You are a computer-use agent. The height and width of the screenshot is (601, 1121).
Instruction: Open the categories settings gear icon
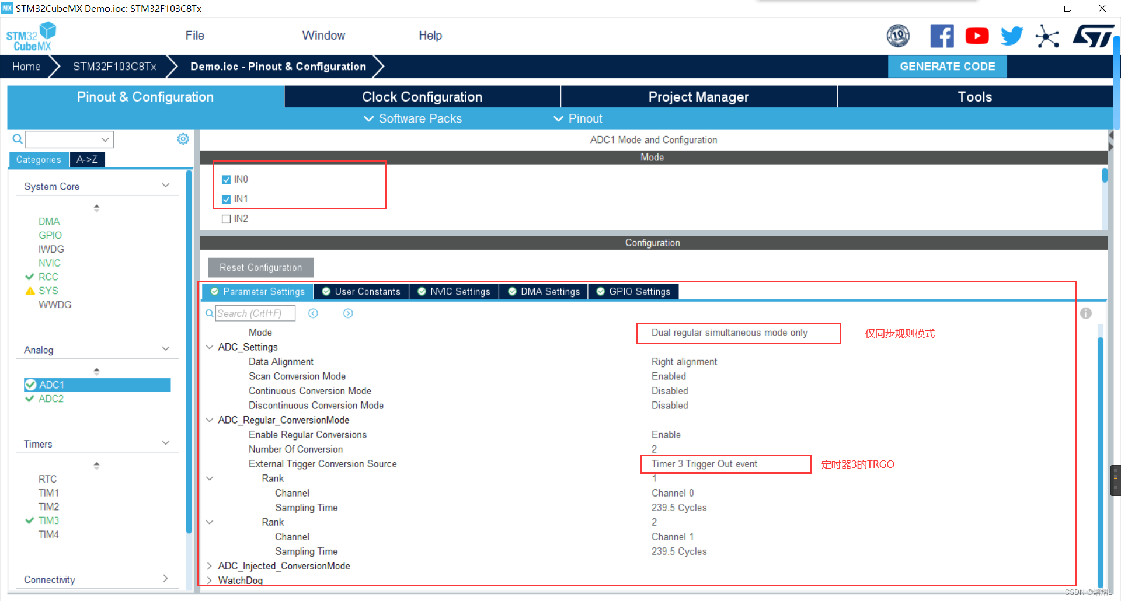[x=183, y=139]
